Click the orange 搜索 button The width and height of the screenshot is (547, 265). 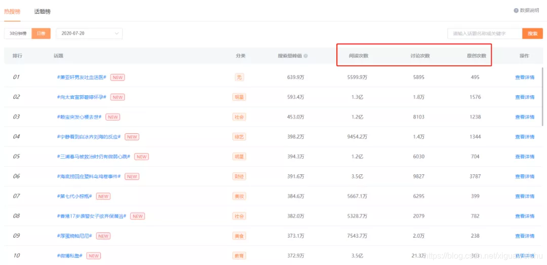(x=532, y=33)
